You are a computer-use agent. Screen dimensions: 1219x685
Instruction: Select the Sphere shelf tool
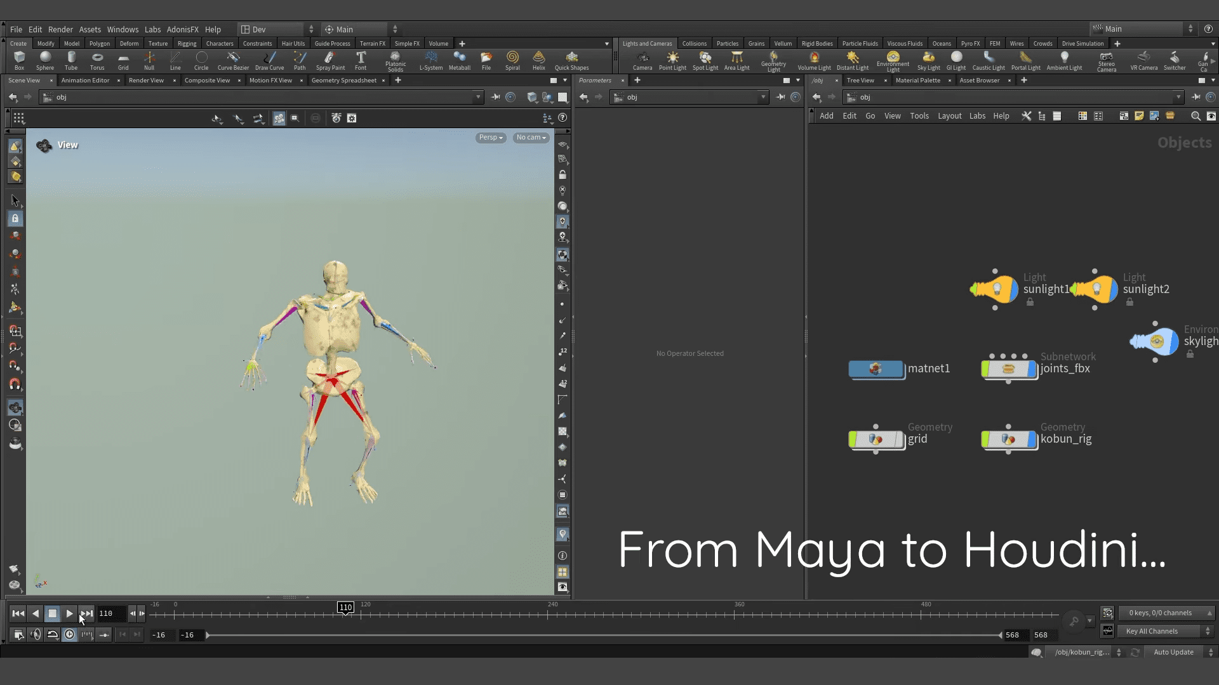point(44,60)
